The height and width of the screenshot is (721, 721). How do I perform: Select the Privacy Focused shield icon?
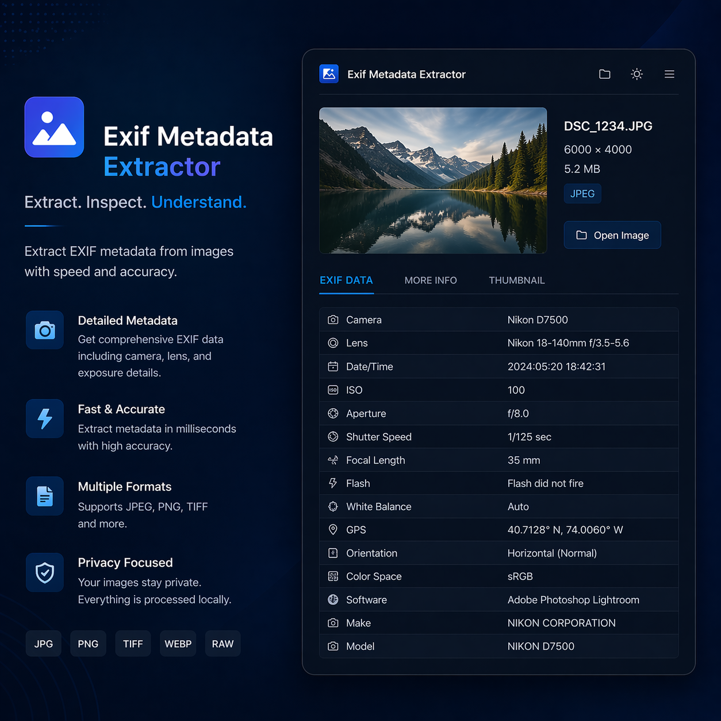pos(44,572)
